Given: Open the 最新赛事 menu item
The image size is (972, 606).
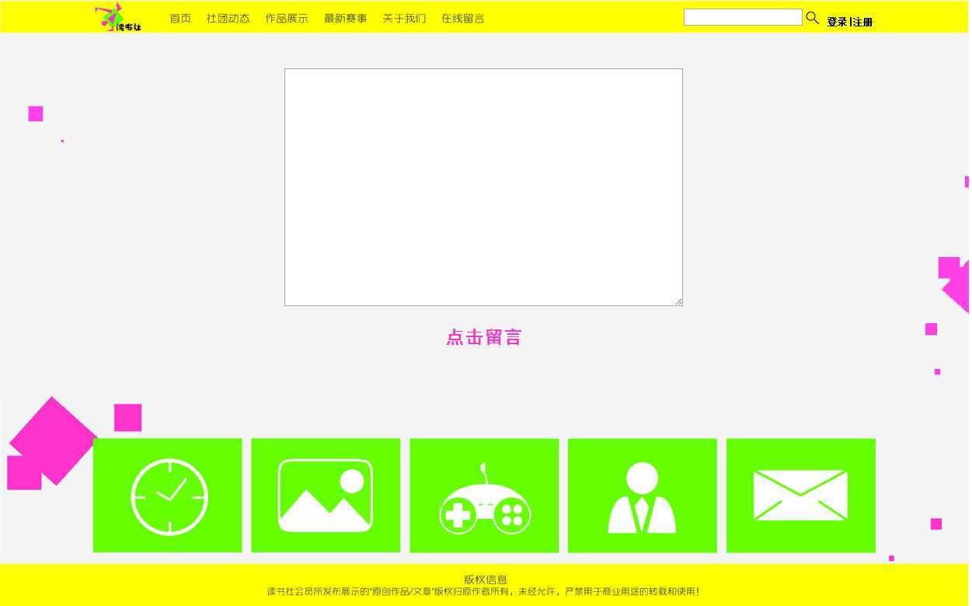Looking at the screenshot, I should [345, 19].
